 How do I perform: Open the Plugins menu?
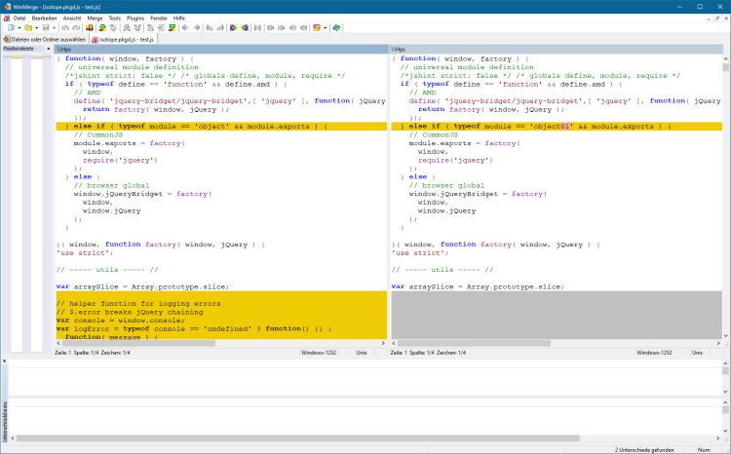(x=135, y=18)
